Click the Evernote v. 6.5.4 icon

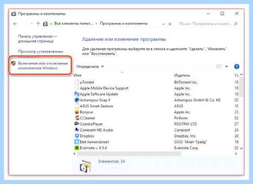coord(77,148)
